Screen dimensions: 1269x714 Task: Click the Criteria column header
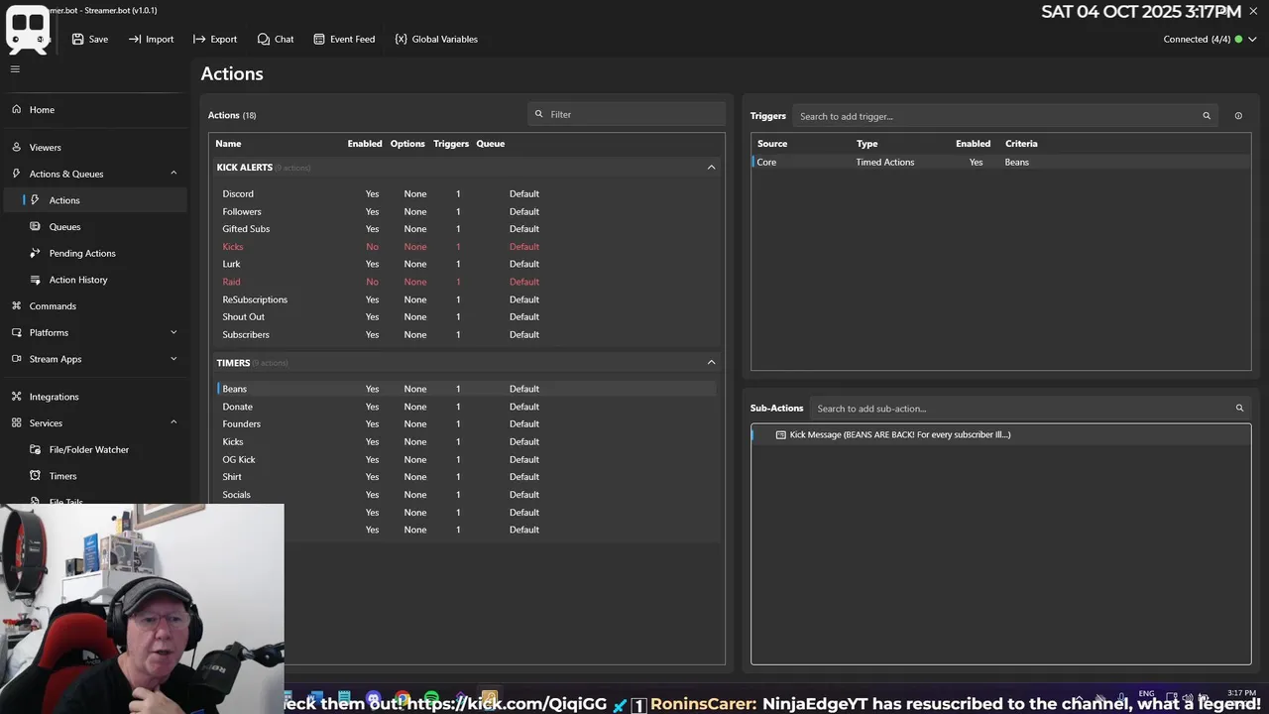pyautogui.click(x=1021, y=144)
